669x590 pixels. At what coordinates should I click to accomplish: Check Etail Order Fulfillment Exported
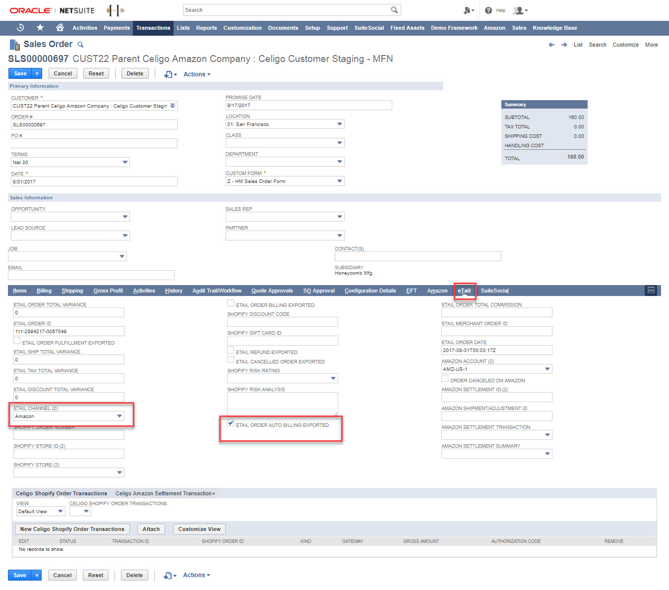17,341
